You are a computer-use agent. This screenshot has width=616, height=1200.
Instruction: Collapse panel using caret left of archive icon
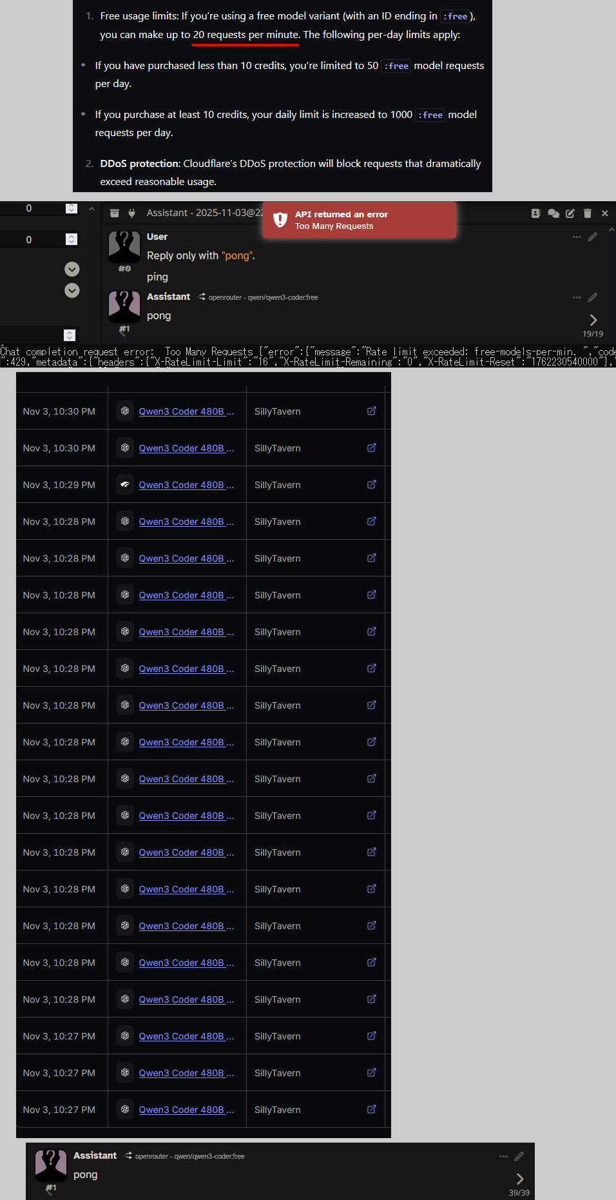91,210
